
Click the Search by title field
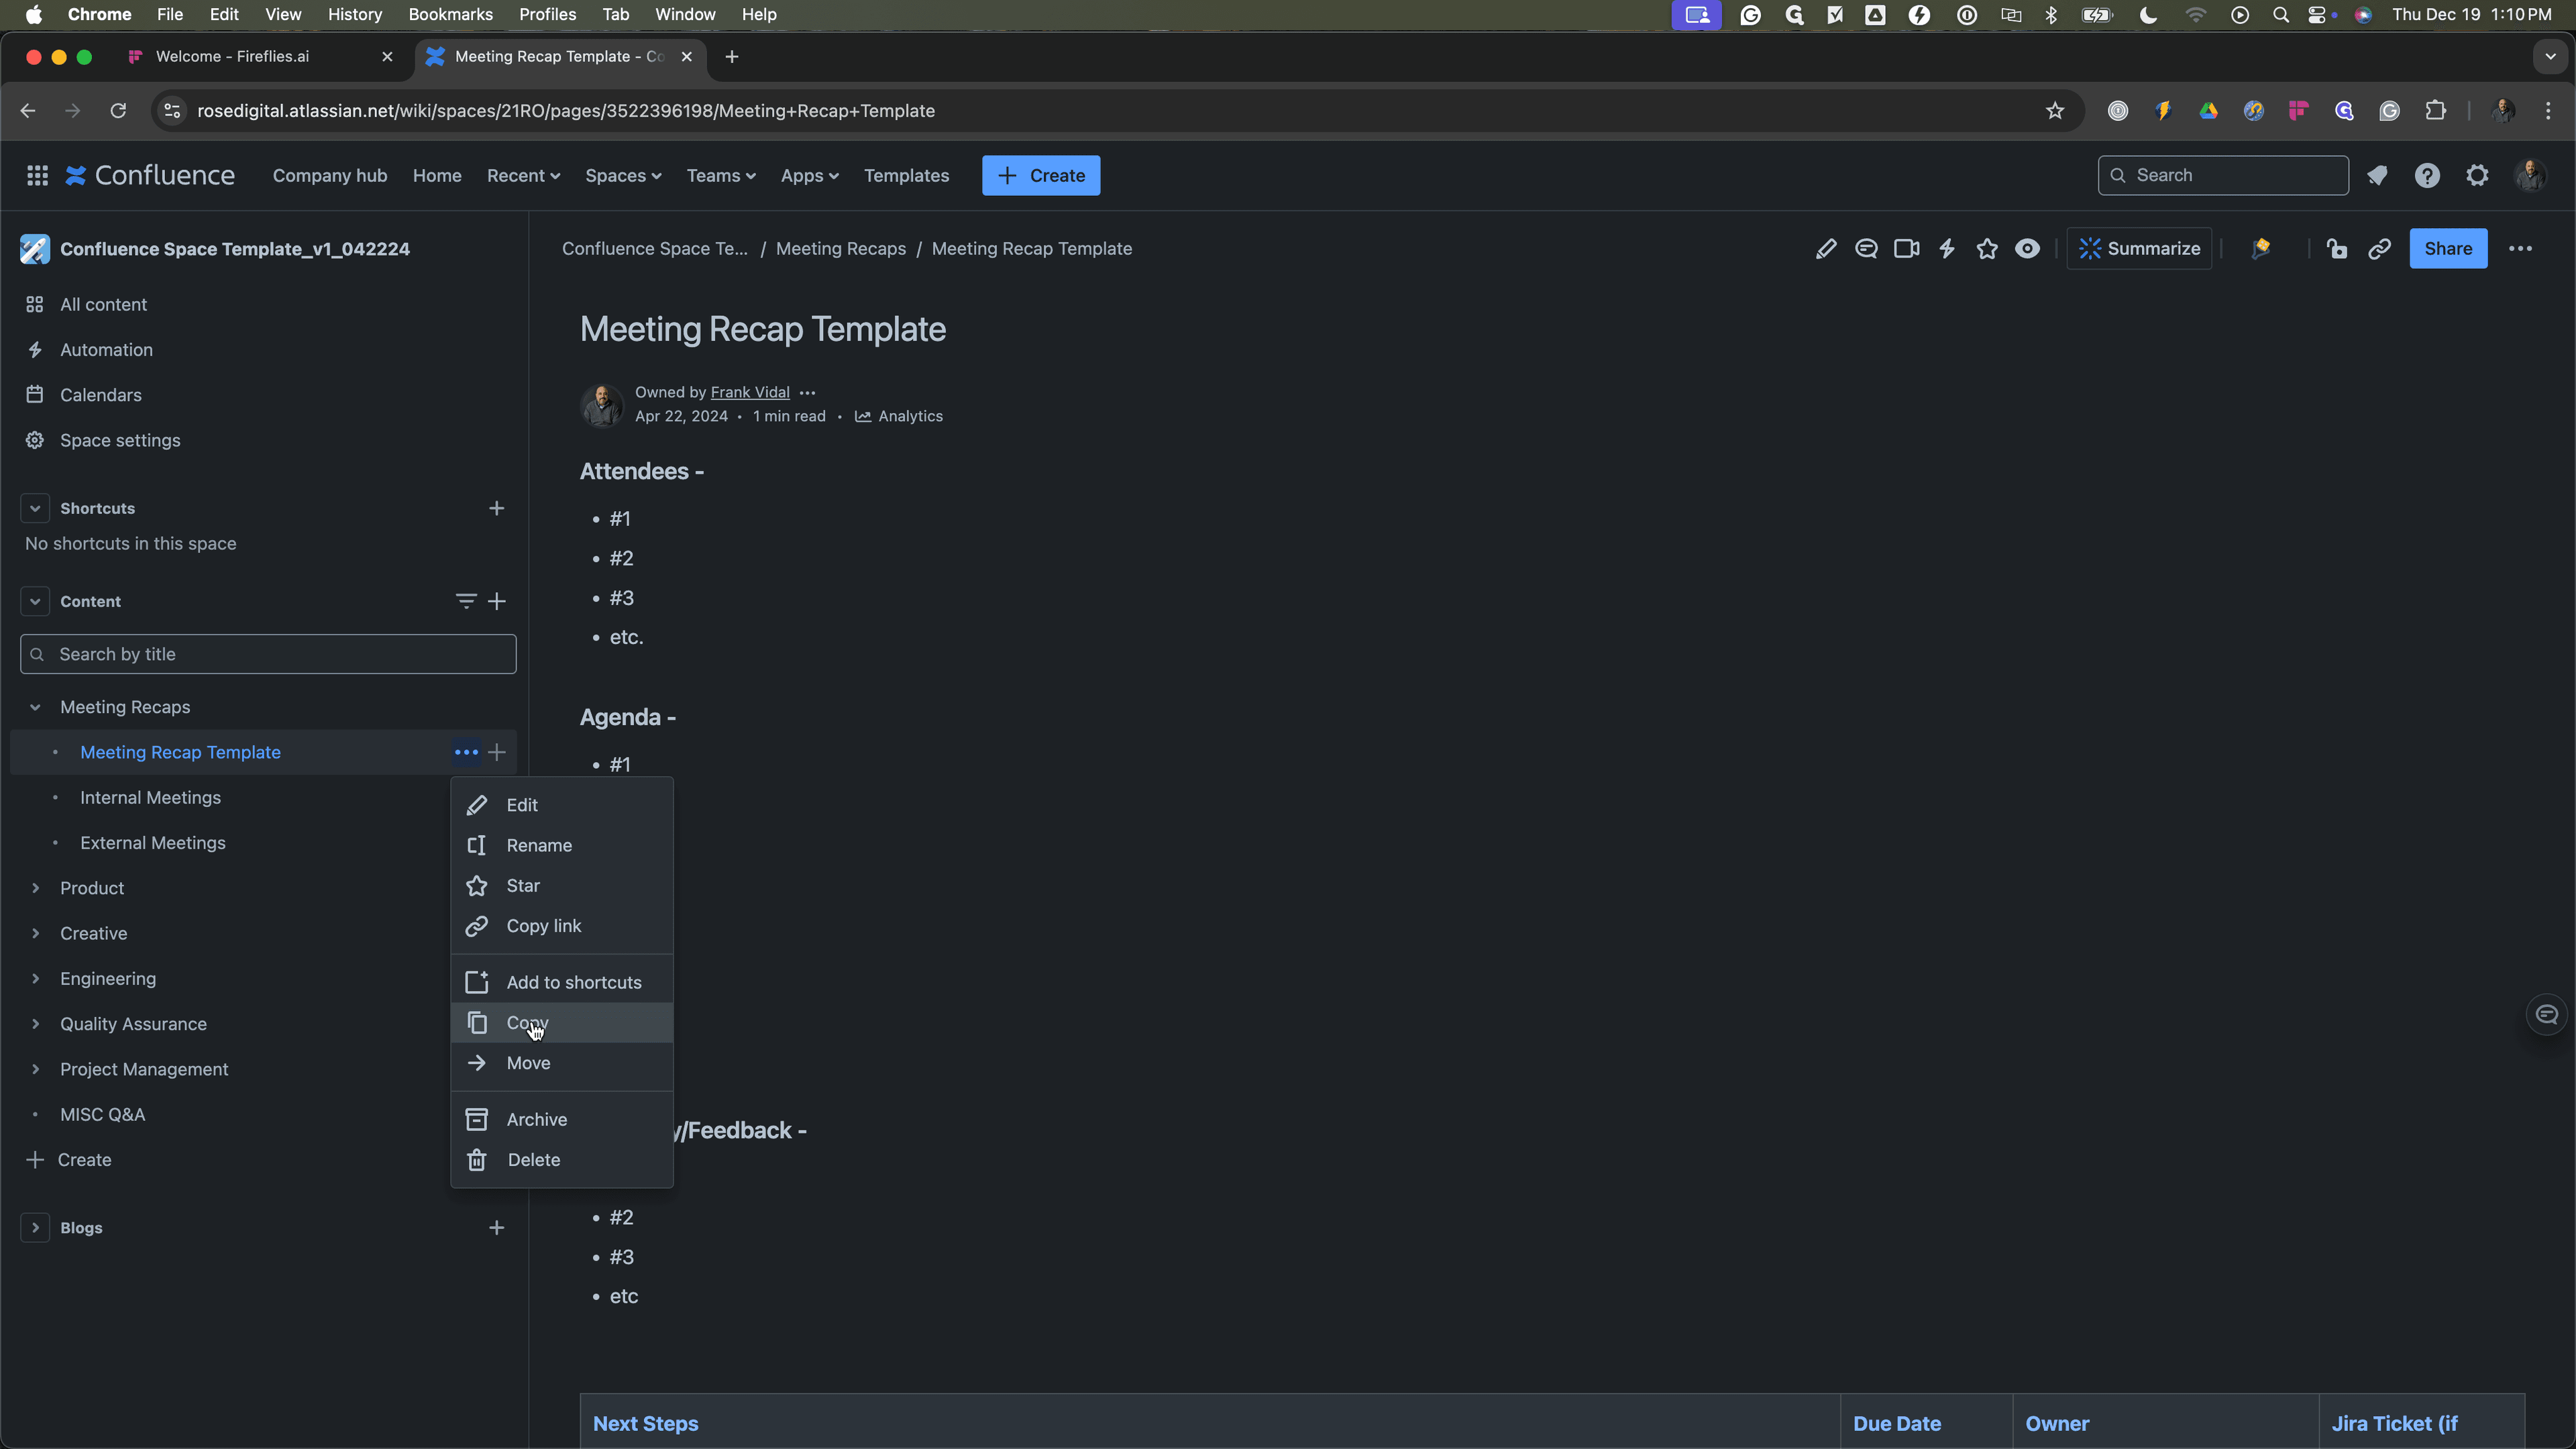268,654
